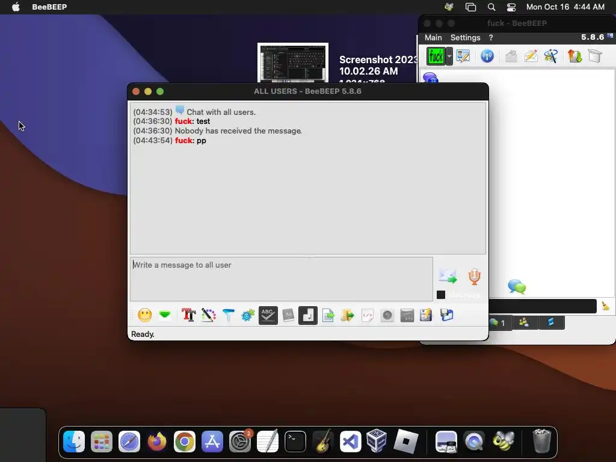Click the code snippet paper icon
This screenshot has height=462, width=616.
point(368,315)
